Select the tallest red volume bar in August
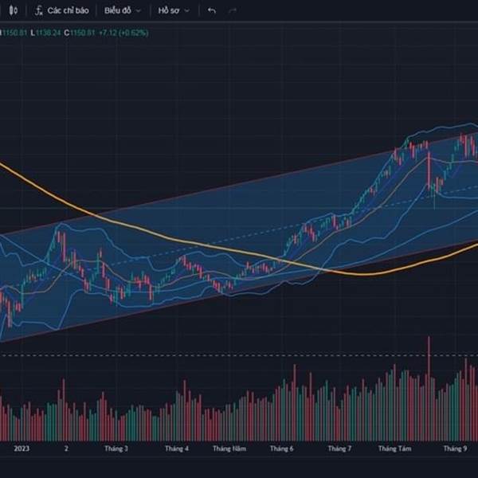Image resolution: width=478 pixels, height=478 pixels. (429, 389)
